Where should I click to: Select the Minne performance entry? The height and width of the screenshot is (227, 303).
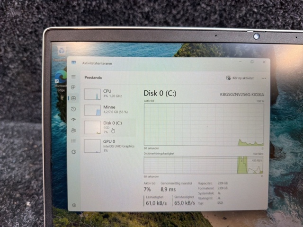pos(109,110)
